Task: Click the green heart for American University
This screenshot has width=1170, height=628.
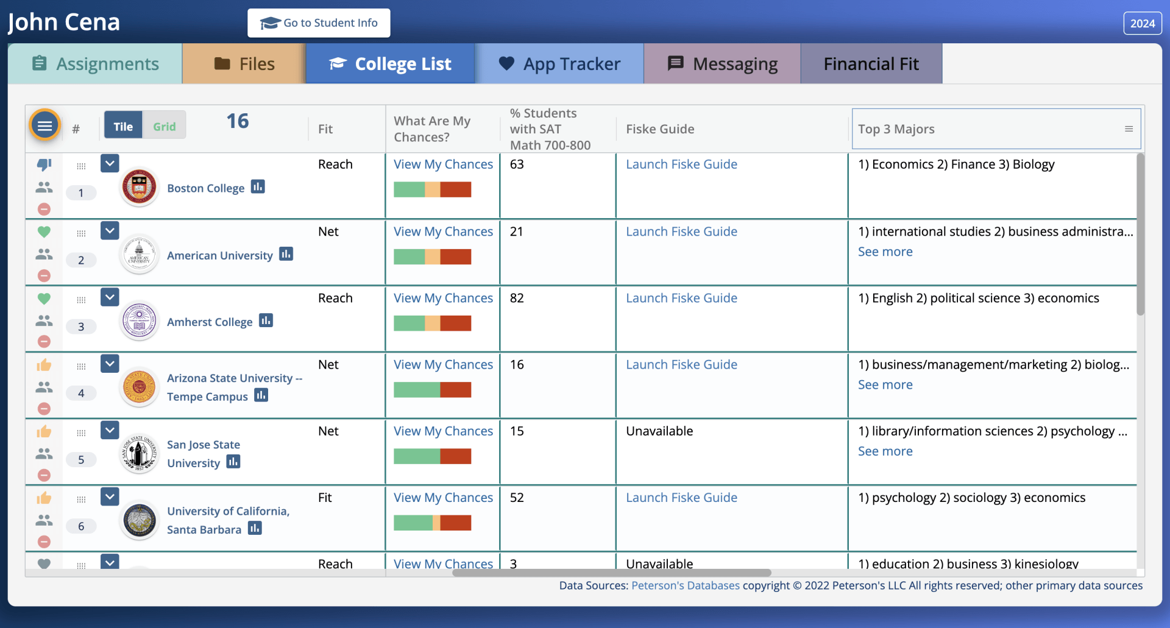Action: (x=44, y=232)
